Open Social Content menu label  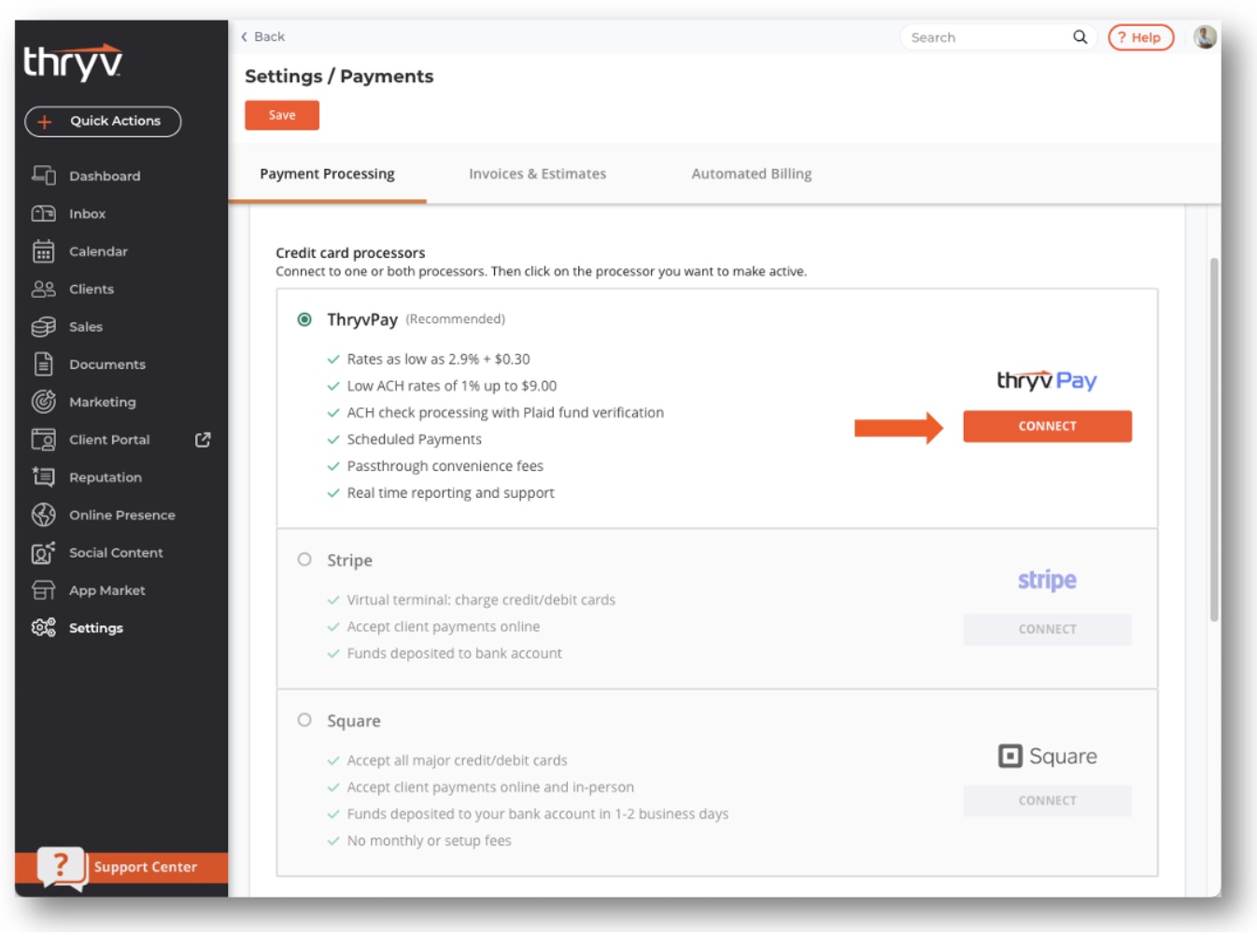pos(116,553)
